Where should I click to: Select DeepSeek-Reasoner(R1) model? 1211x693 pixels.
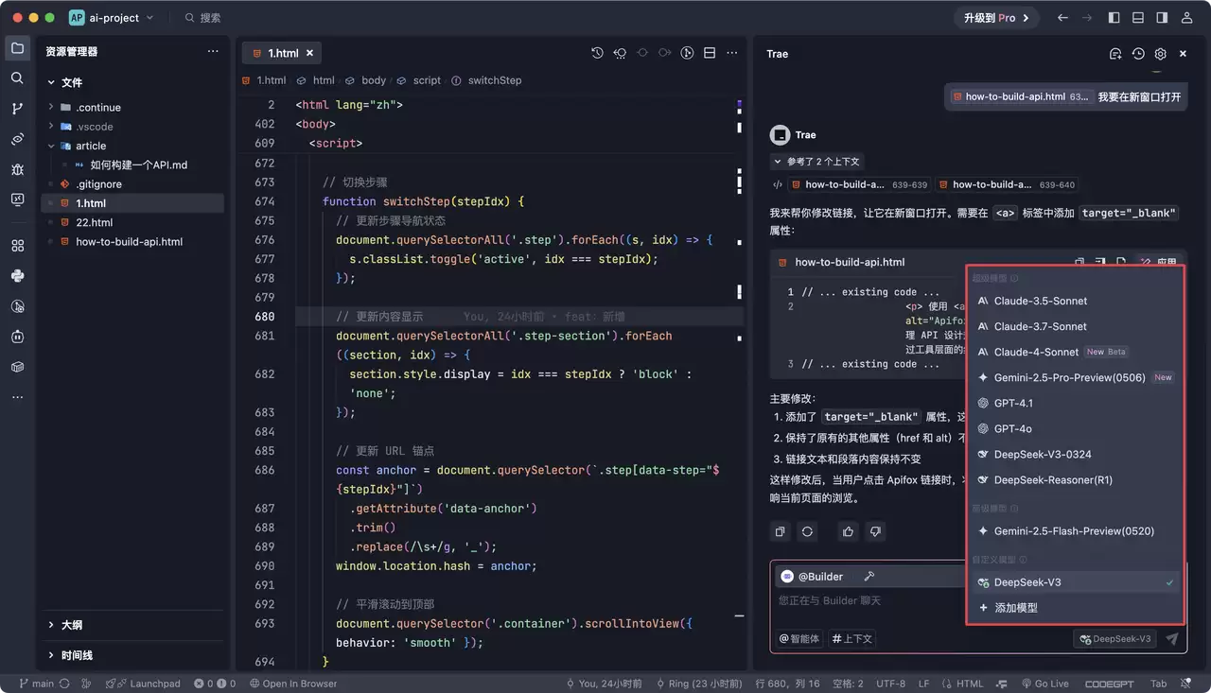pyautogui.click(x=1076, y=480)
